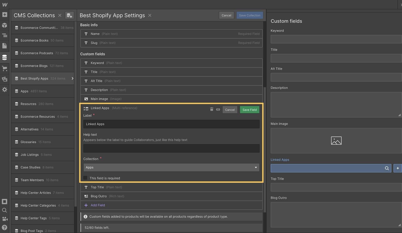Click the Keyword preview input field
Screen dimensions: 402x233
pos(336,39)
